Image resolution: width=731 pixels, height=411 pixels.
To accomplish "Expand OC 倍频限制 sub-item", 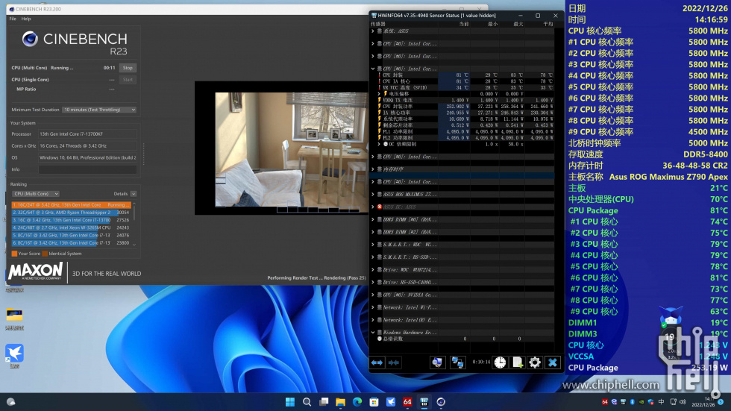I will point(379,144).
